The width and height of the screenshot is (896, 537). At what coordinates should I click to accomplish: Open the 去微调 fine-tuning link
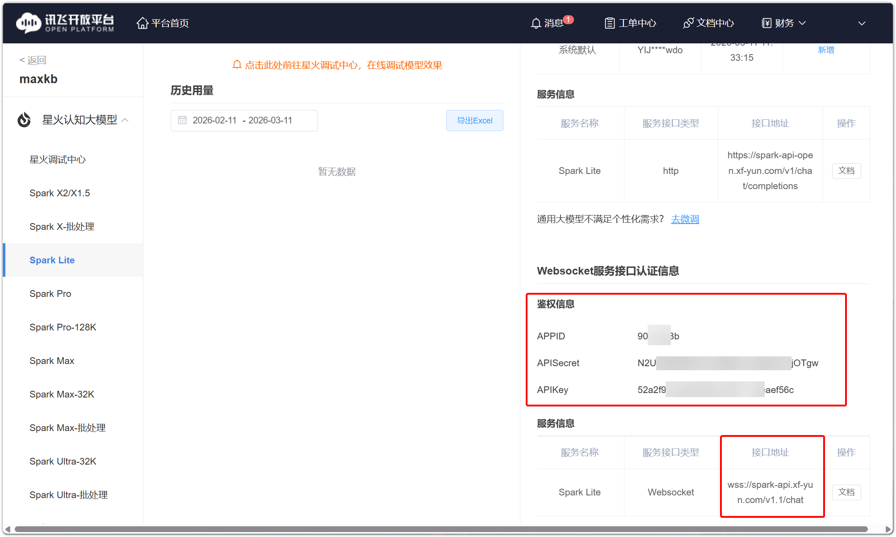(x=685, y=219)
